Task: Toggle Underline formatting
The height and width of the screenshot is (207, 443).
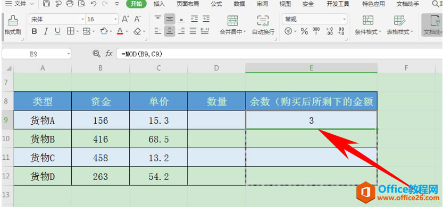Action: (x=57, y=31)
